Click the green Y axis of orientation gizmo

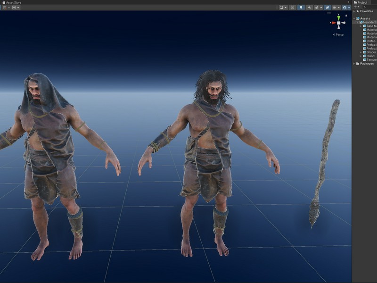point(338,18)
